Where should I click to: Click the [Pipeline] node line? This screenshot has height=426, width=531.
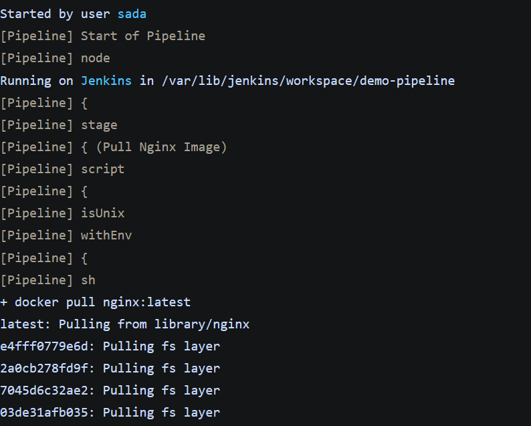tap(55, 58)
